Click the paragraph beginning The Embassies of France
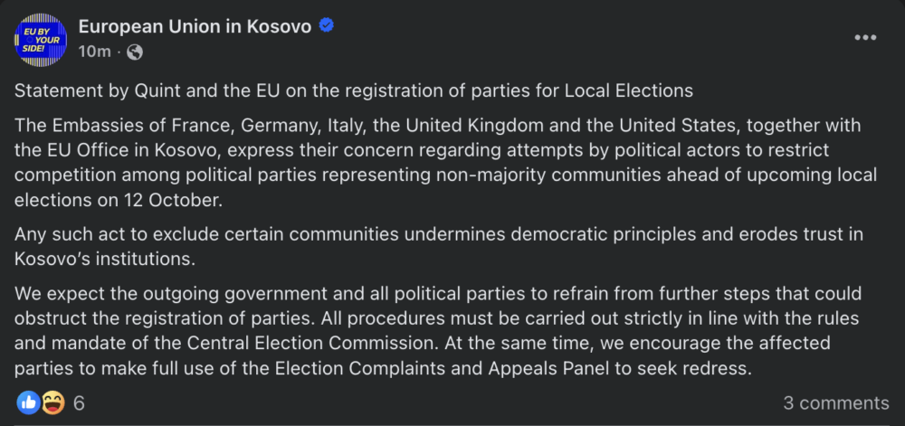905x426 pixels. coord(445,163)
